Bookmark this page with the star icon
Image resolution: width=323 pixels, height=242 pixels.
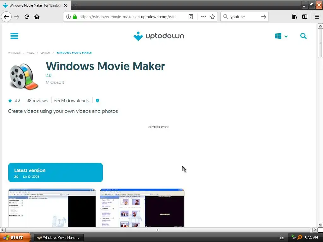(213, 17)
